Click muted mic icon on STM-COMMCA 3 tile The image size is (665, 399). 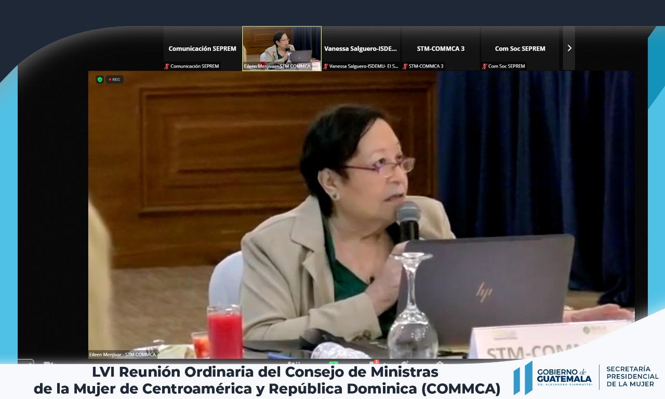(x=405, y=66)
